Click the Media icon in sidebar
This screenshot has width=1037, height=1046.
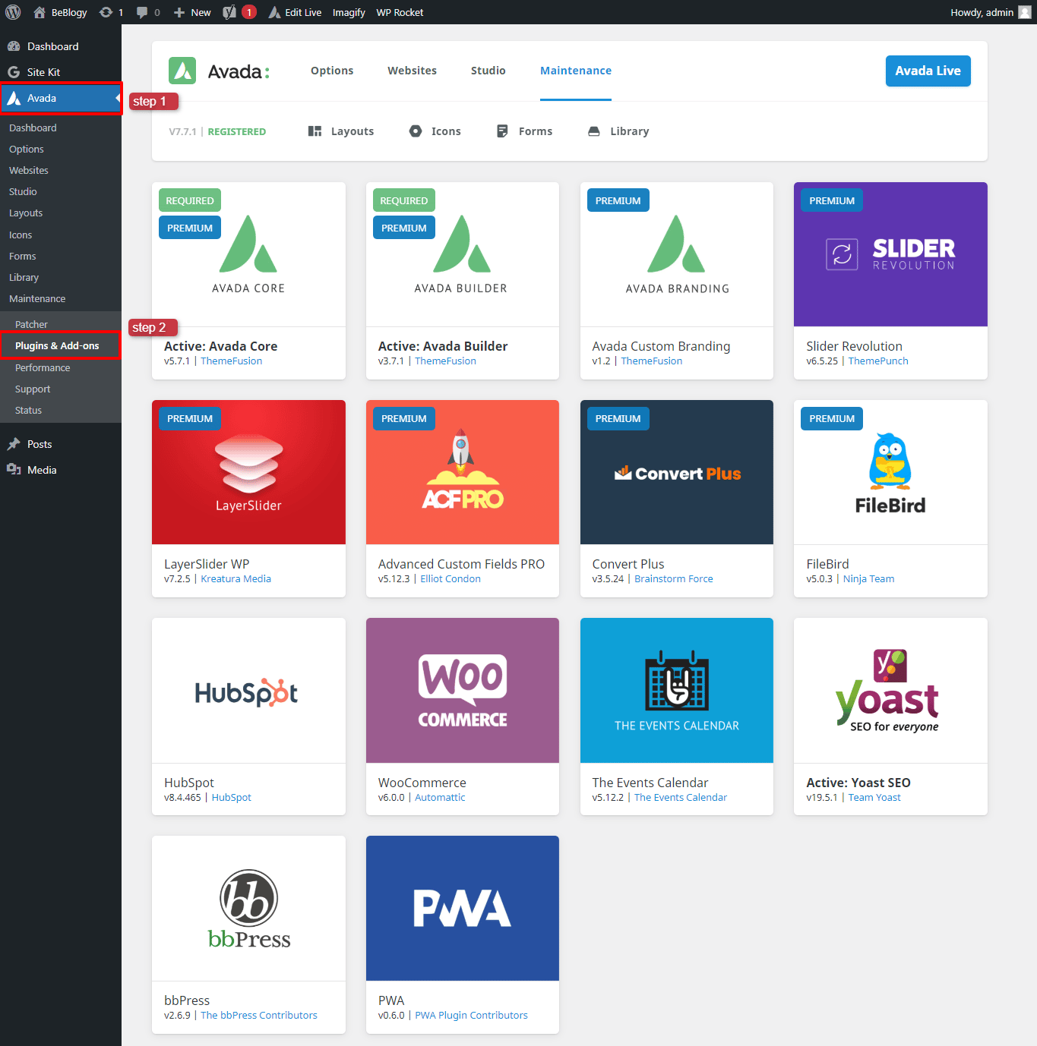click(14, 470)
